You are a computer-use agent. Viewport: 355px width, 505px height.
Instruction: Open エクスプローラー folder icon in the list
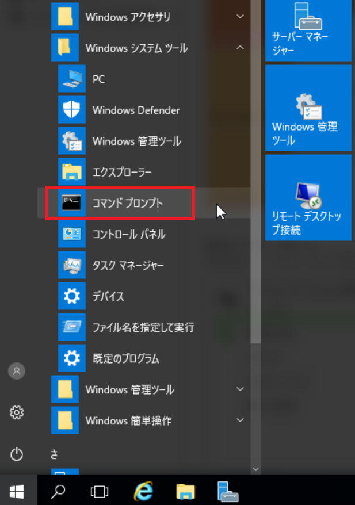[72, 171]
